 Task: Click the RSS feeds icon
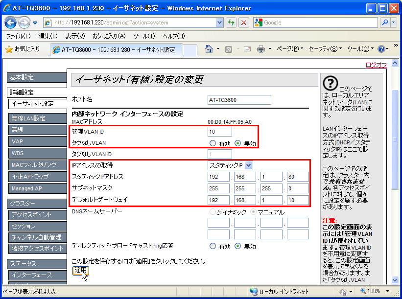tap(229, 49)
